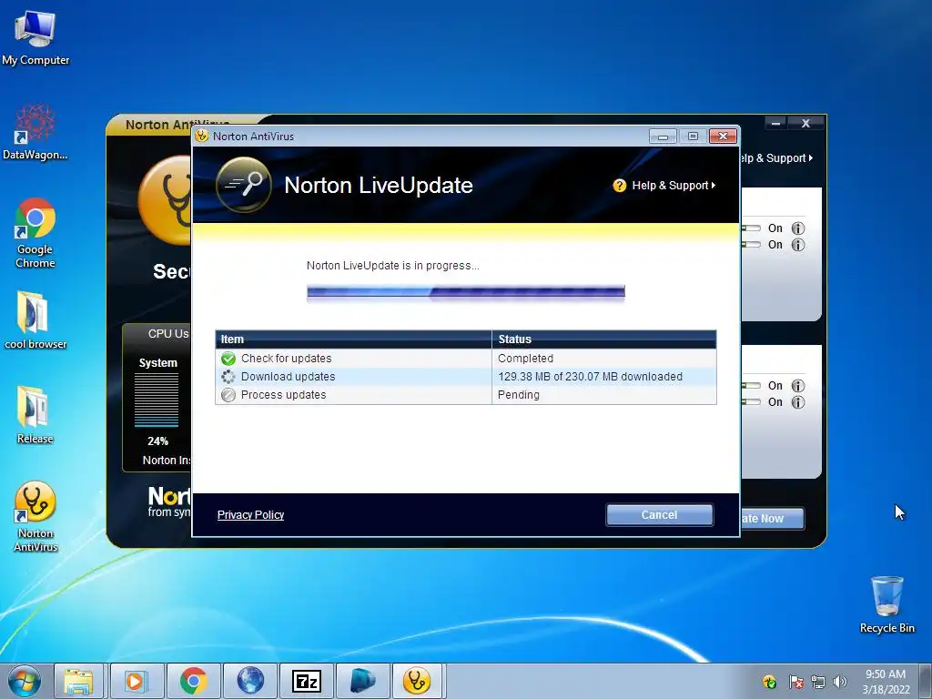The height and width of the screenshot is (699, 932).
Task: Open Windows Explorer from the taskbar
Action: pos(78,681)
